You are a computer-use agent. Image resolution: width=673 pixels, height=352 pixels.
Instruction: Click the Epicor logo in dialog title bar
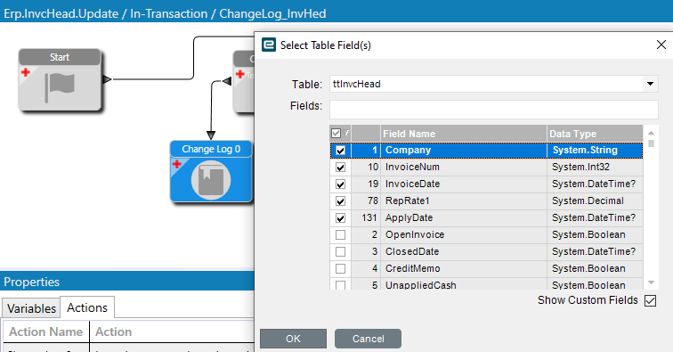(269, 45)
